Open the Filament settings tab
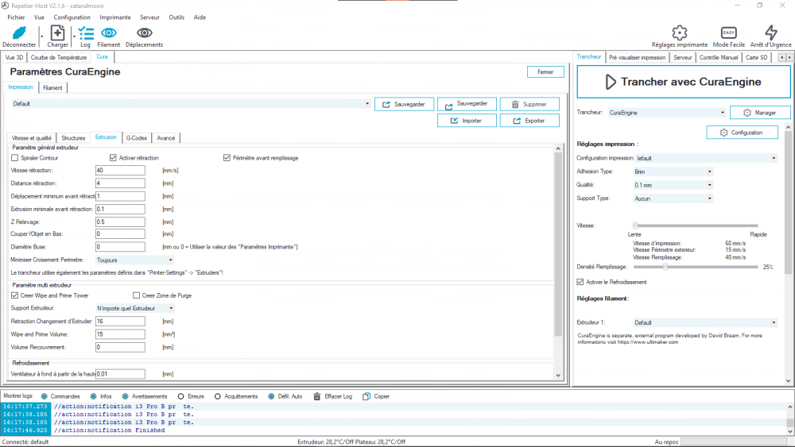This screenshot has height=447, width=795. 52,87
